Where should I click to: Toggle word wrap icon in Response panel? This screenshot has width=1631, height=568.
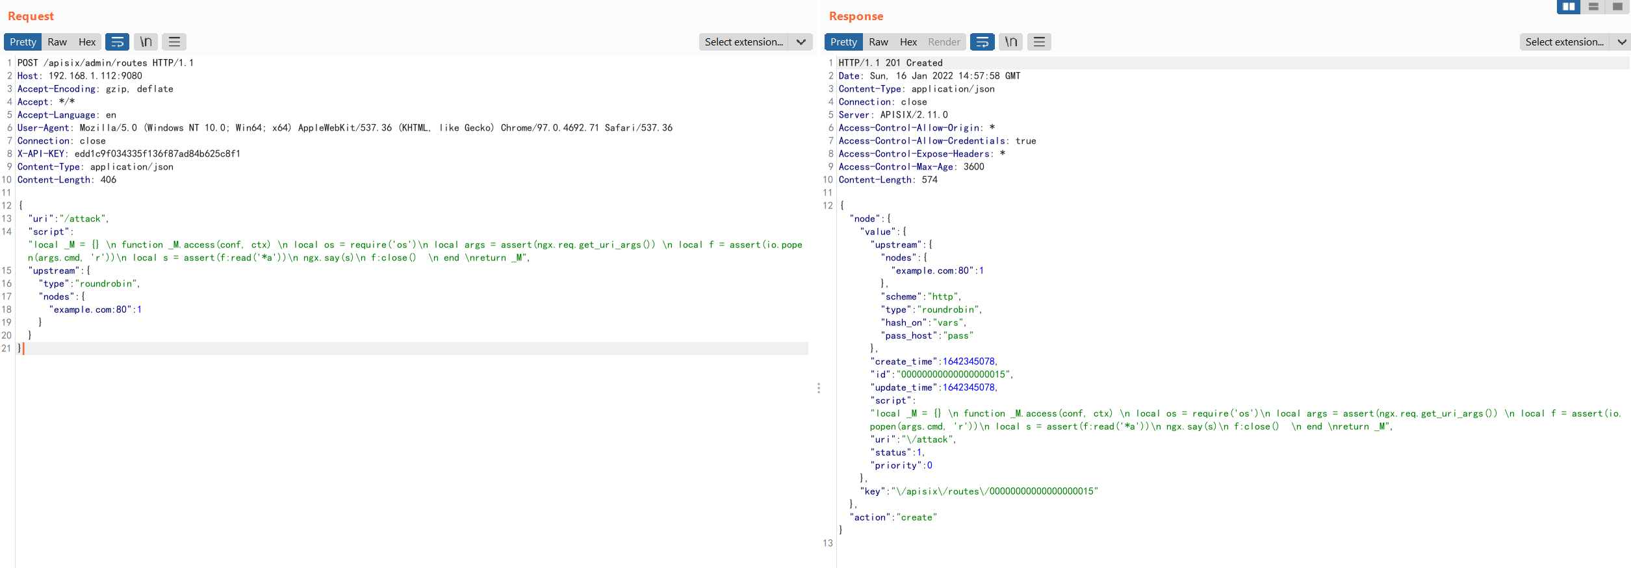(x=982, y=42)
